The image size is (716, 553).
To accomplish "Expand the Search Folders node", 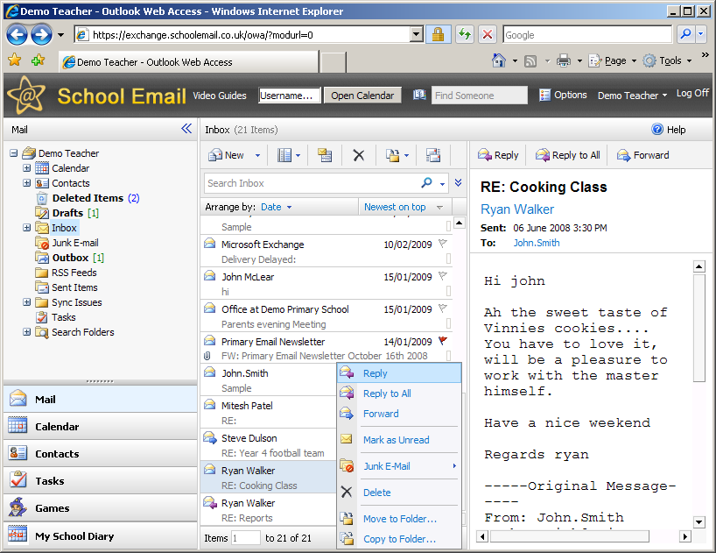I will click(27, 332).
